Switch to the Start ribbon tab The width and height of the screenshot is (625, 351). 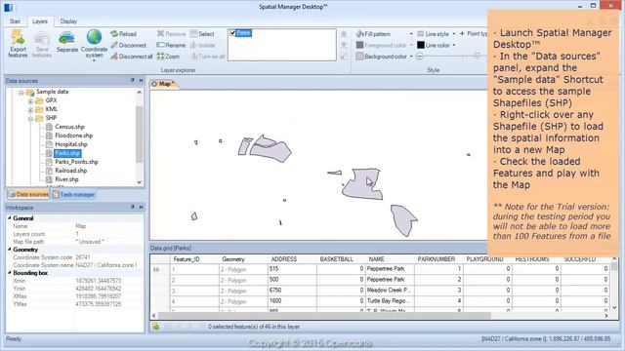(15, 21)
